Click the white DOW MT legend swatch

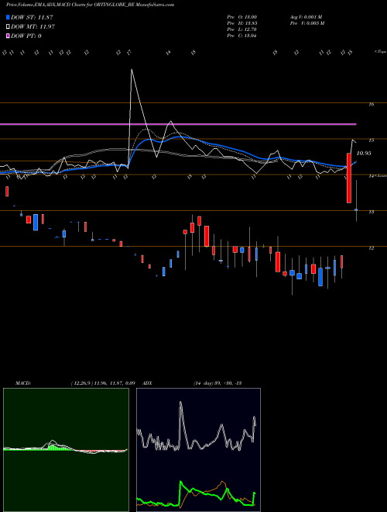coord(8,26)
